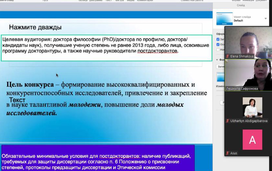Viewport: 272px width, 171px height.
Task: Click the muted mic icon next to Asus
Action: pos(228,153)
